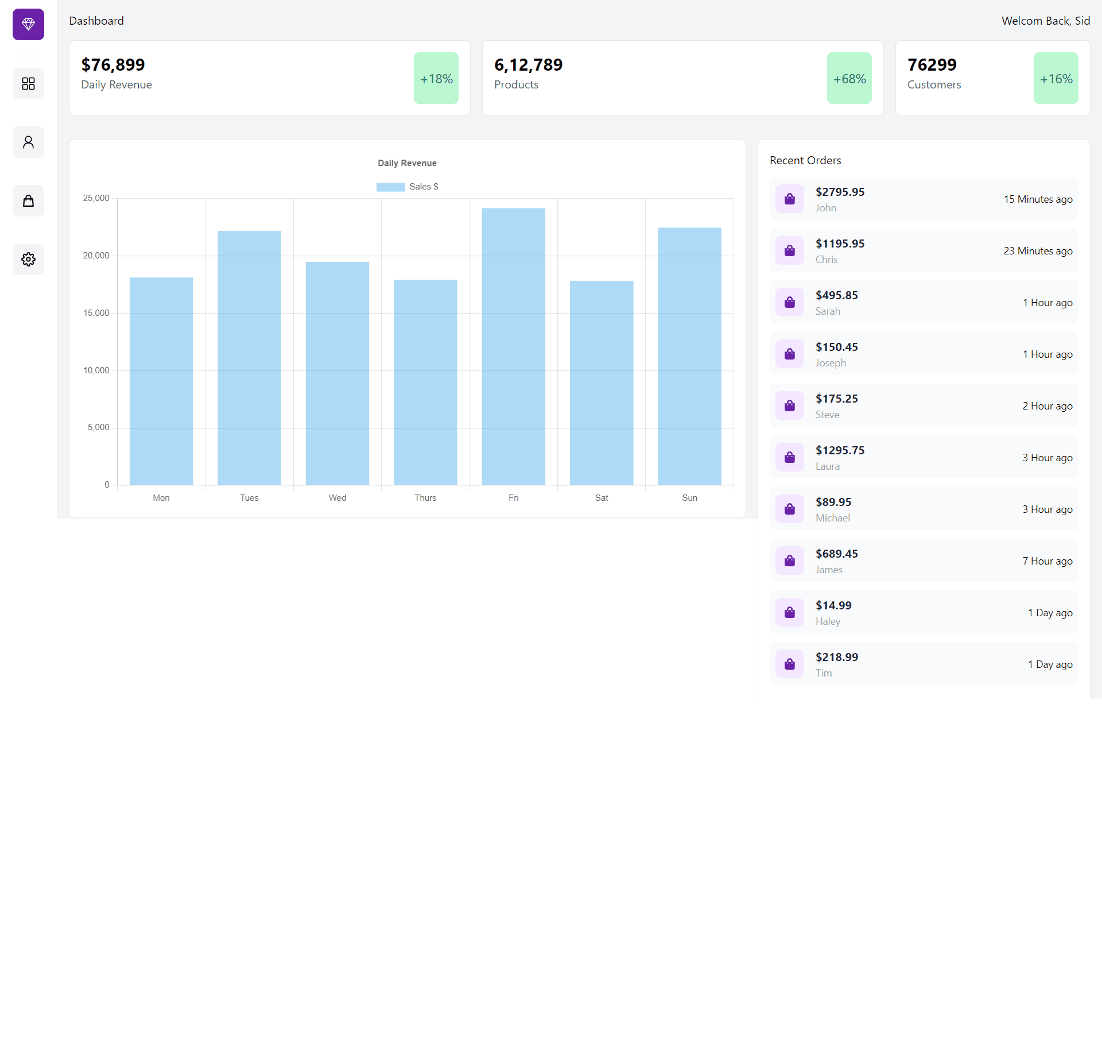The width and height of the screenshot is (1102, 1047).
Task: Click the $2795.95 order amount
Action: [840, 192]
